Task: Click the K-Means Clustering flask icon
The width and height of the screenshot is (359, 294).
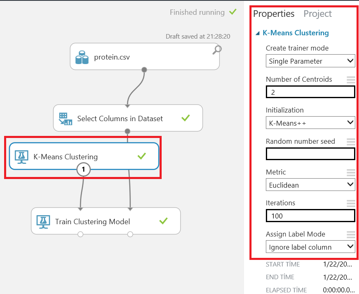Action: click(21, 156)
